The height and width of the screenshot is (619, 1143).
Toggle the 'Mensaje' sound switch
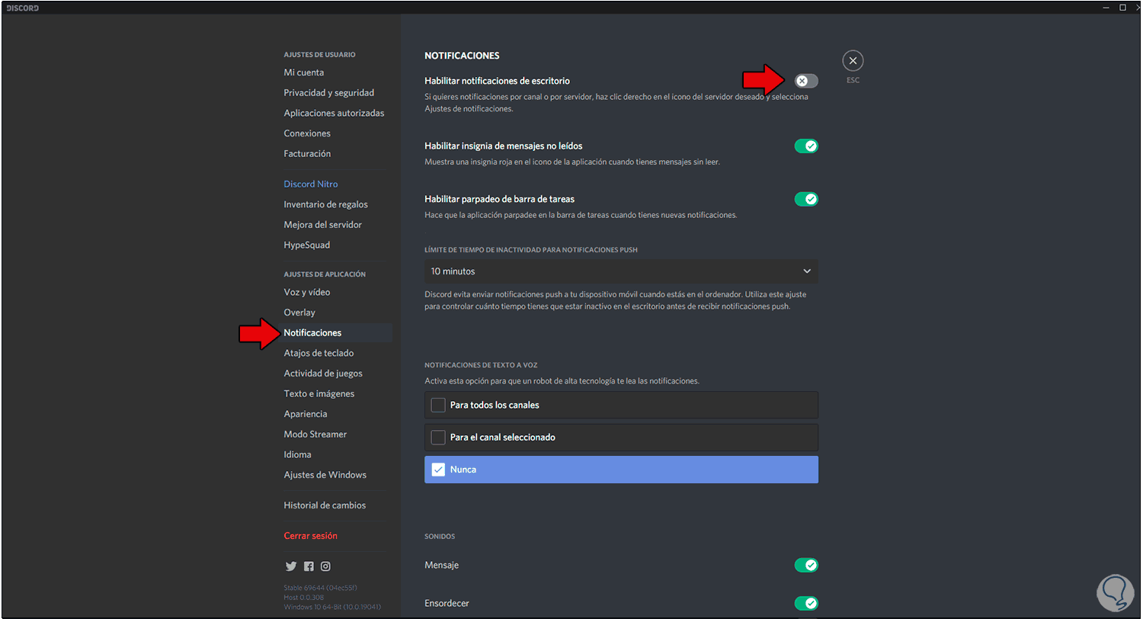click(x=805, y=565)
